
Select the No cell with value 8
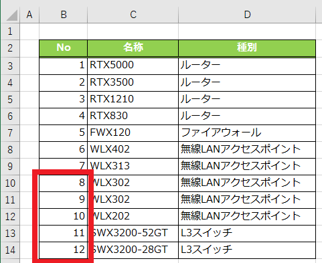[64, 183]
